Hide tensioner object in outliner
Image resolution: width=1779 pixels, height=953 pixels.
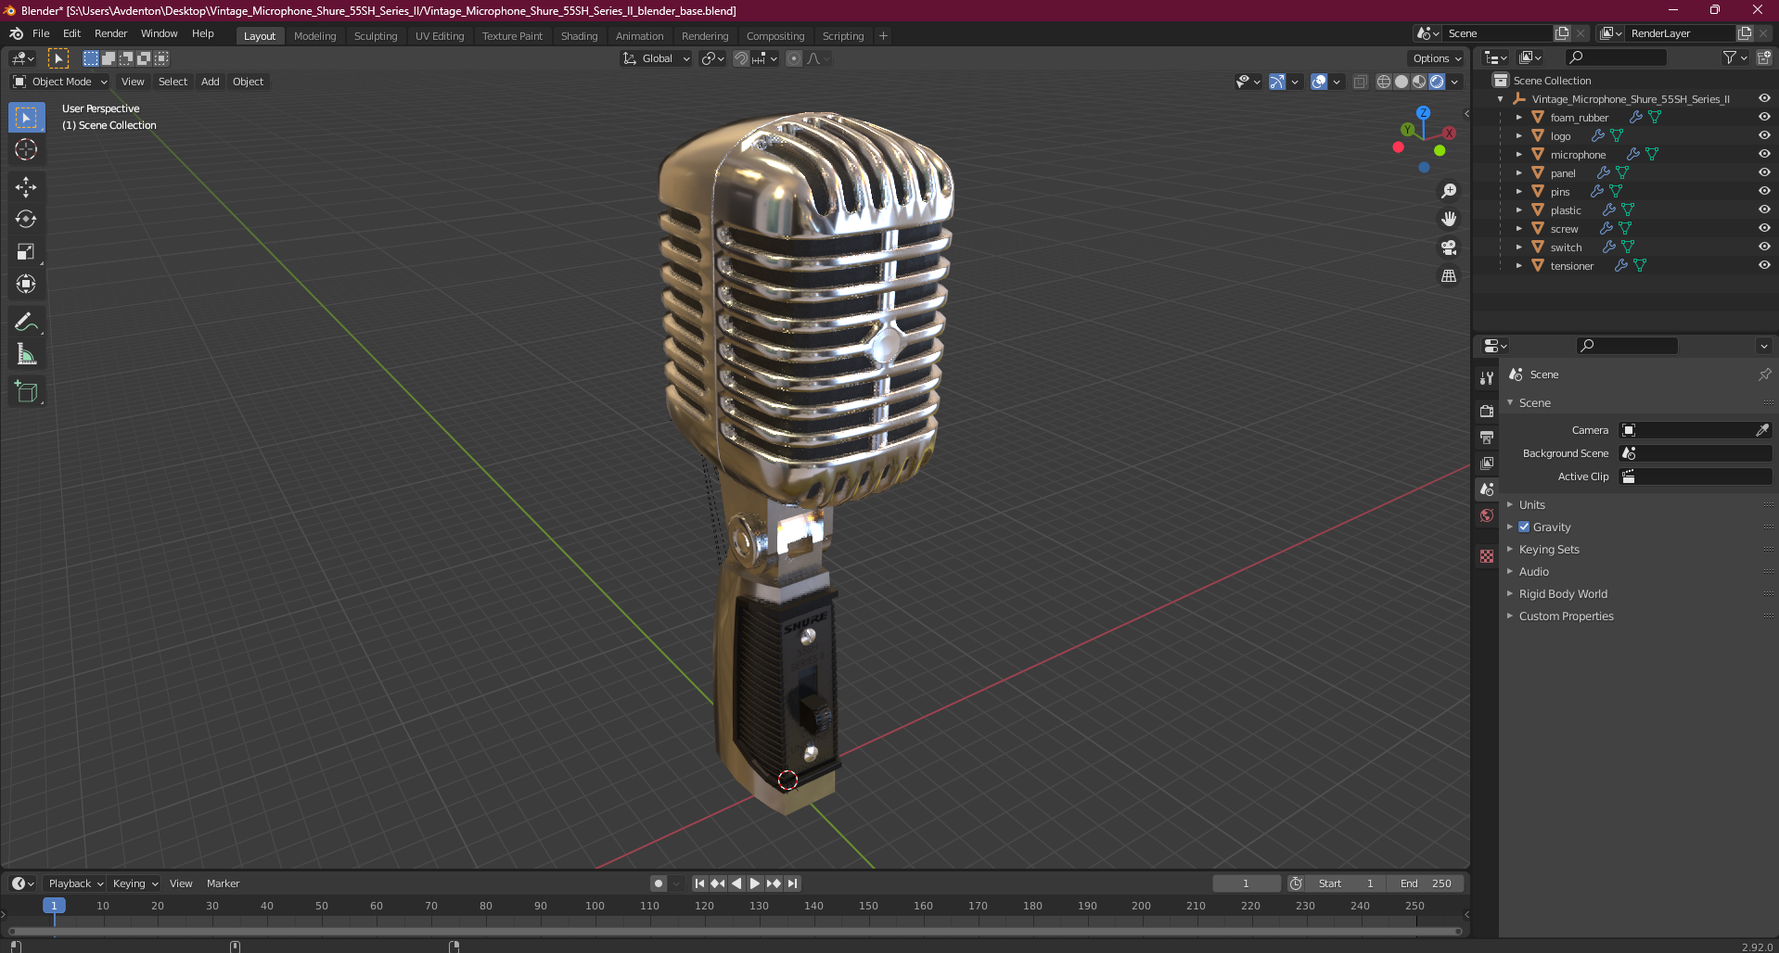pyautogui.click(x=1764, y=265)
